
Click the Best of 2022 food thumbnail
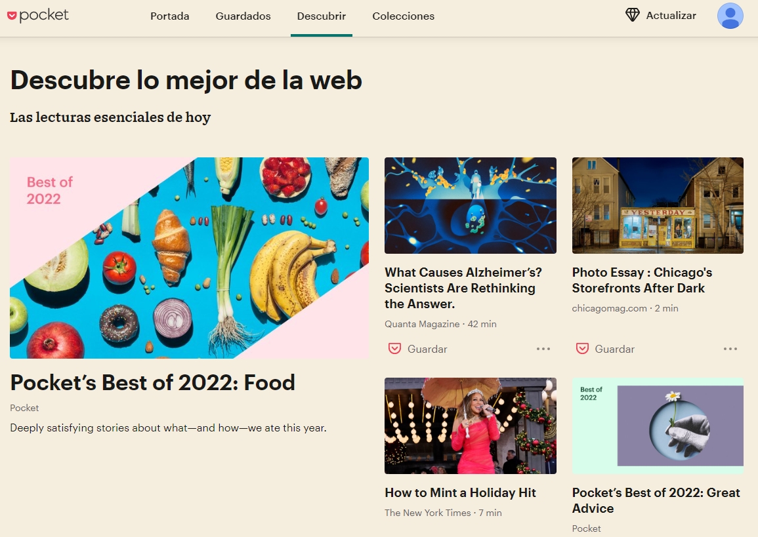pos(189,258)
